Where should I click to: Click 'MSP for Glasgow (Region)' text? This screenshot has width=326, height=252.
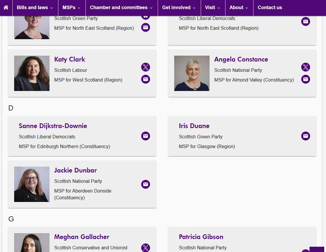207,146
